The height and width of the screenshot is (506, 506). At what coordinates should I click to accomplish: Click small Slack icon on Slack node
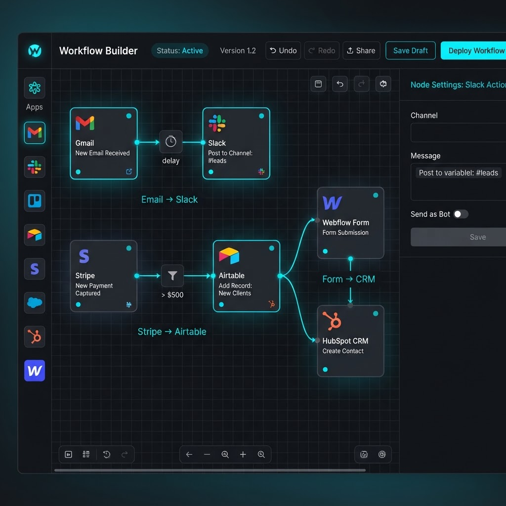point(261,171)
